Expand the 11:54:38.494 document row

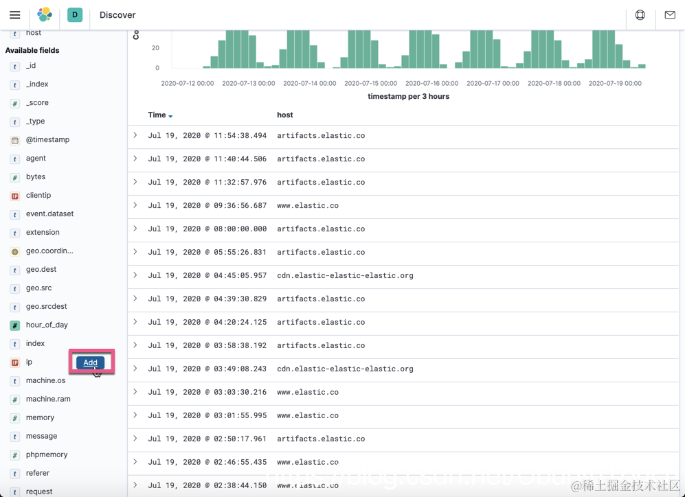pos(135,135)
